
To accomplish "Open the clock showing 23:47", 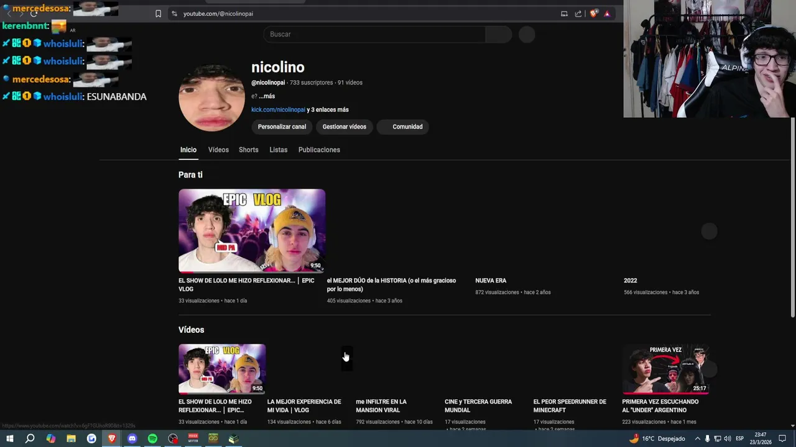I will point(760,438).
